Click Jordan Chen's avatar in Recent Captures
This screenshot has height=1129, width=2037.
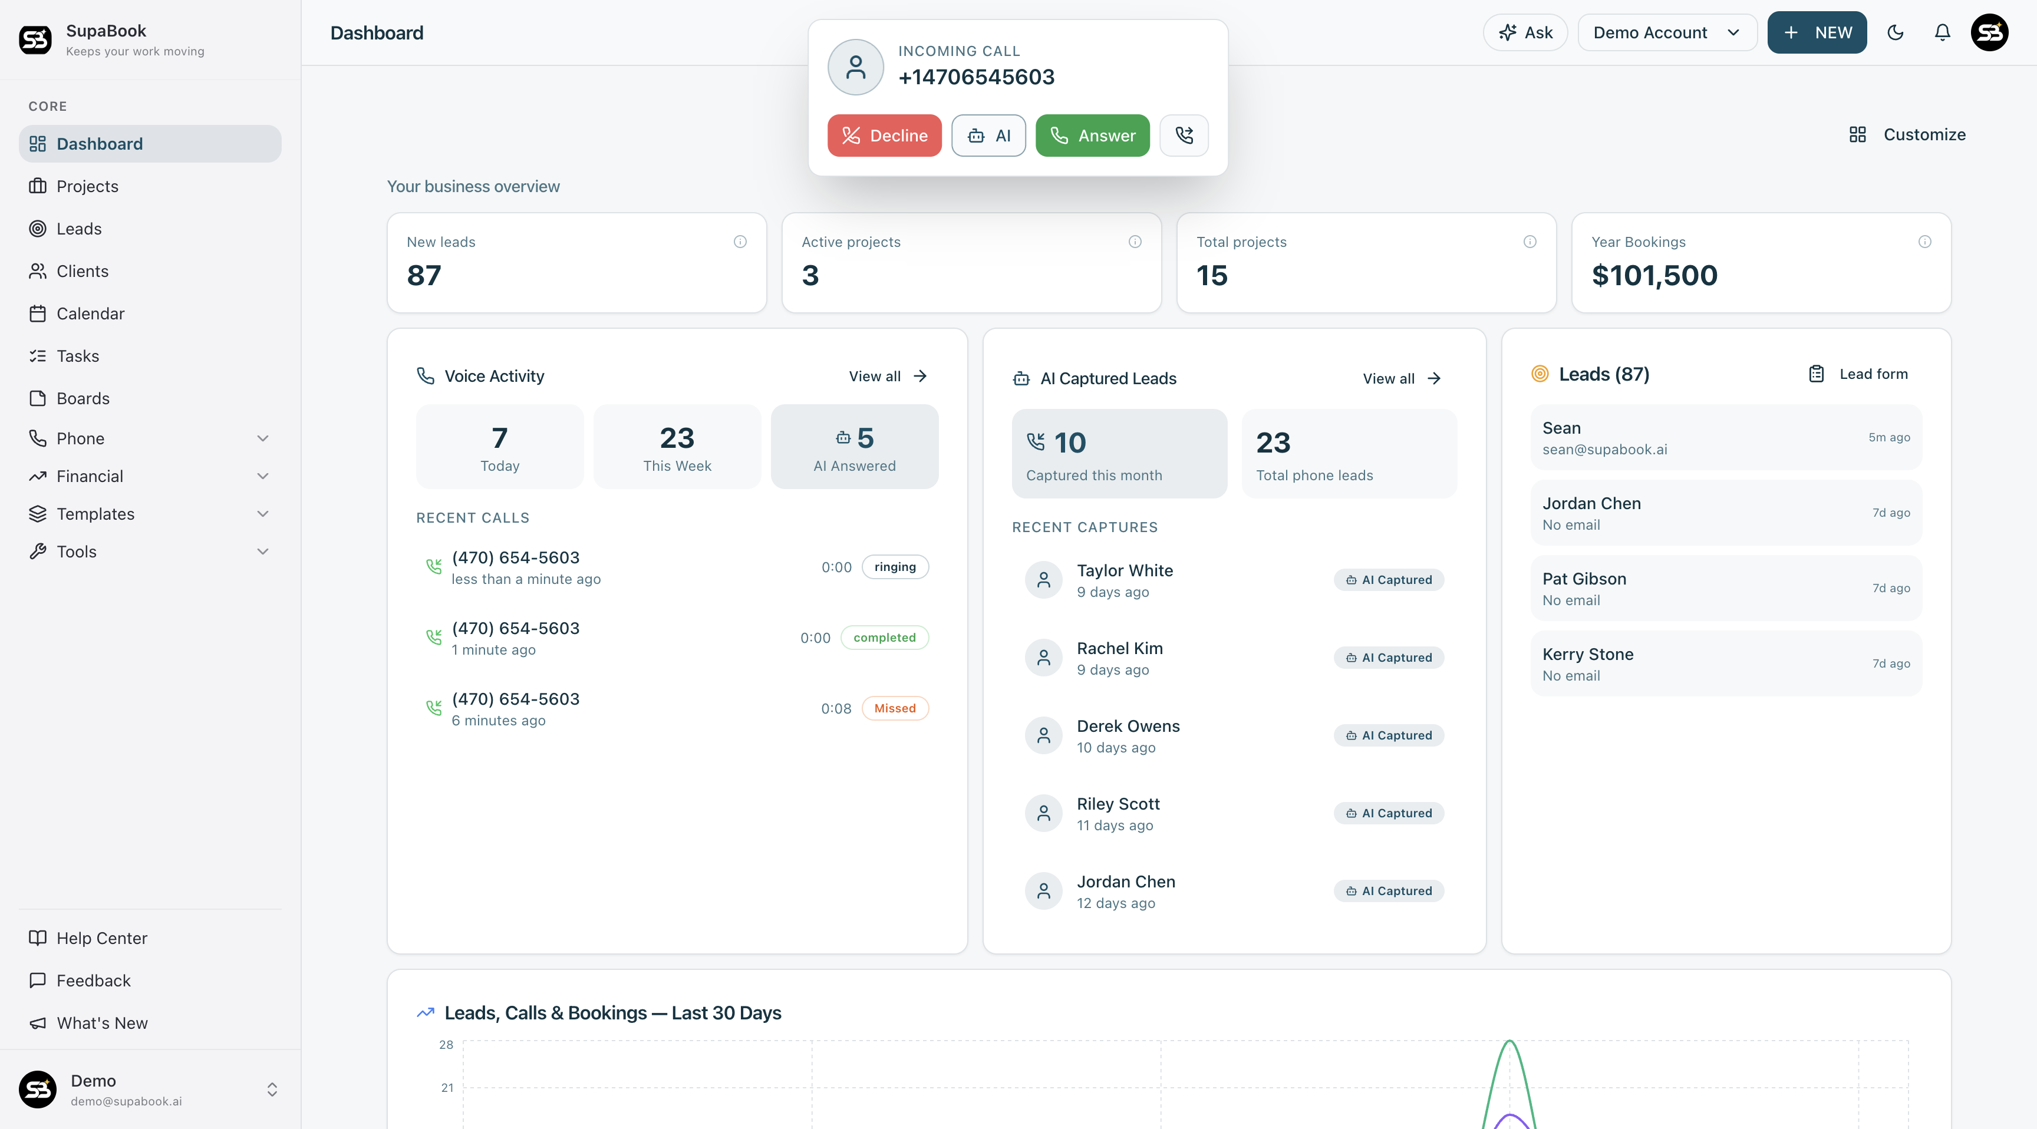(1044, 891)
